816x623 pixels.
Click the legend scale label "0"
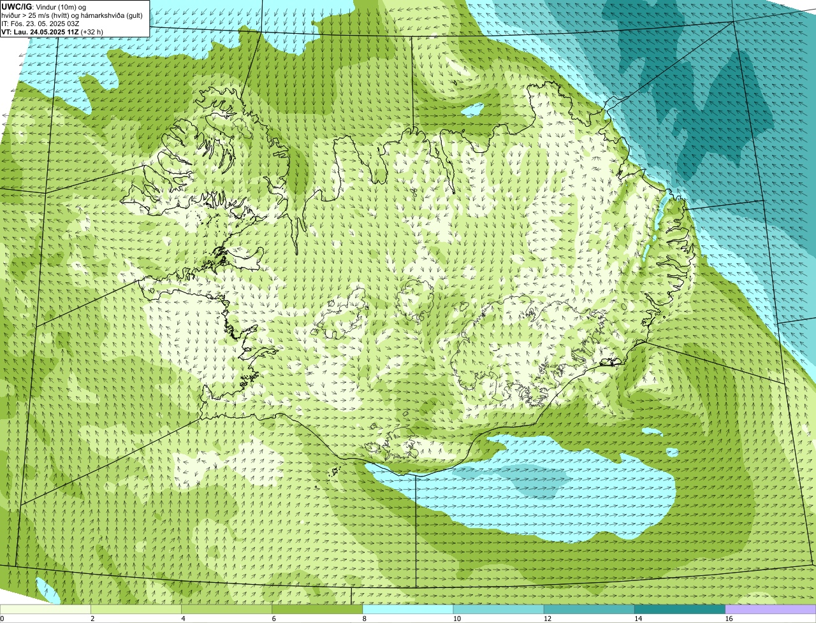[2, 619]
